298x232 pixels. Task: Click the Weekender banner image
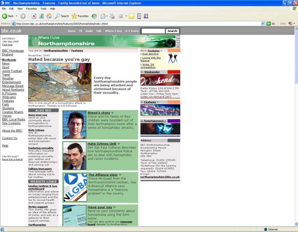160,80
